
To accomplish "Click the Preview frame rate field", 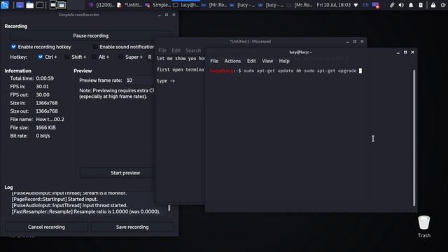I will (139, 80).
